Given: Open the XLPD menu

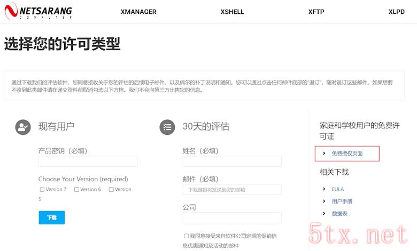Looking at the screenshot, I should pyautogui.click(x=397, y=12).
